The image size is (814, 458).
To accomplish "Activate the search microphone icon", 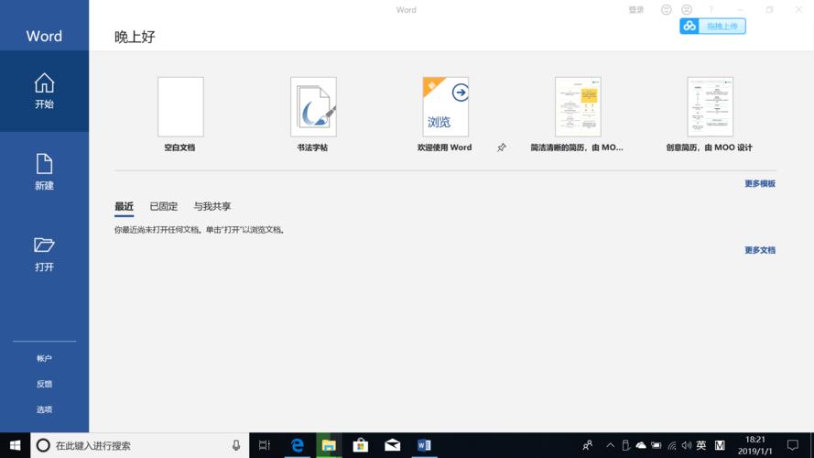I will (236, 445).
